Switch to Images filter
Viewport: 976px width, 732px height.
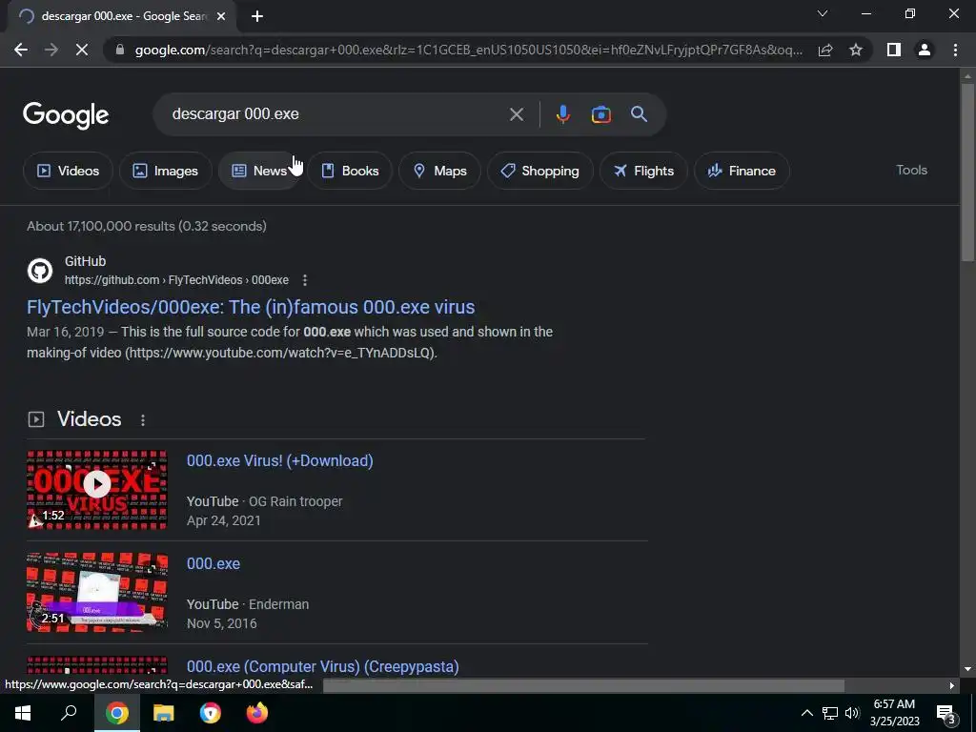[166, 171]
